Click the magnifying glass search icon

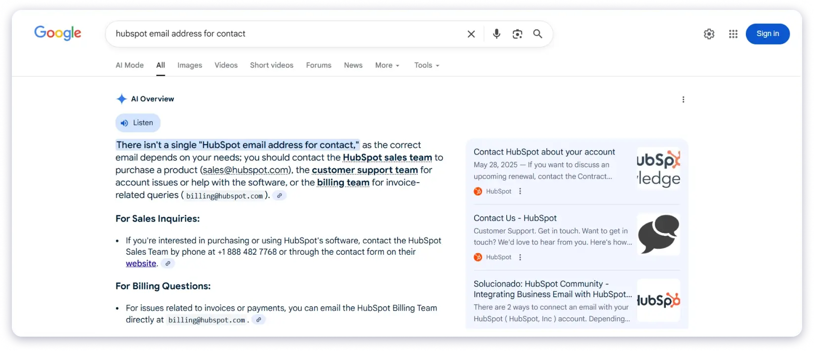click(538, 34)
